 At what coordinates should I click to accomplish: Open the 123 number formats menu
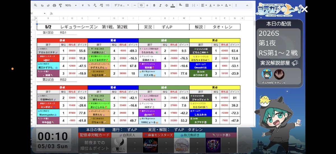point(108,5)
